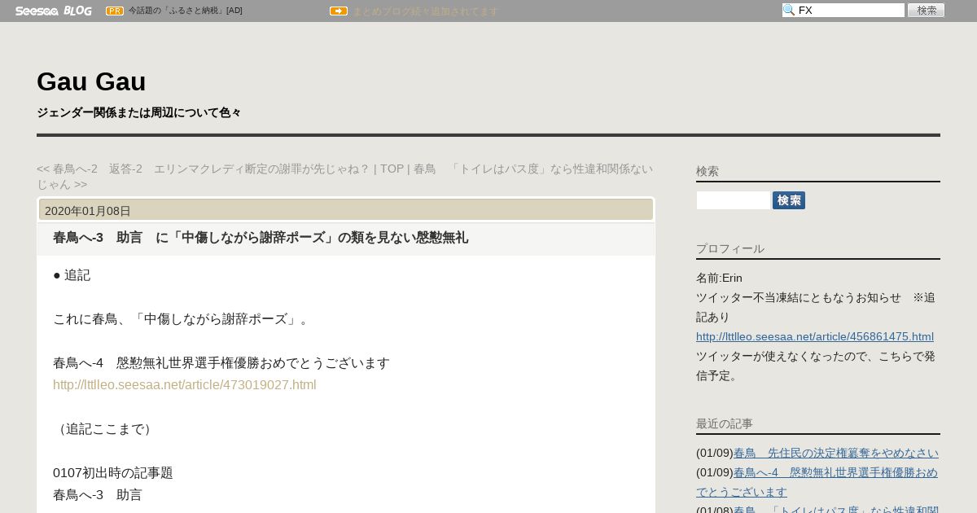Click the magnifier icon in top search box
Image resolution: width=977 pixels, height=513 pixels.
789,10
